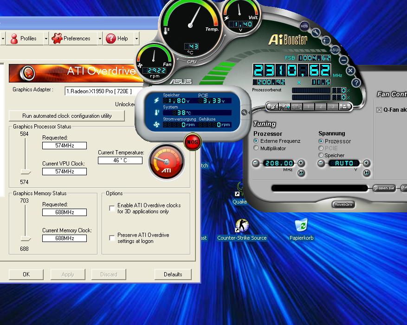Open Counter-Strike Source desktop shortcut
Screen dimensions: 407x325
point(242,227)
